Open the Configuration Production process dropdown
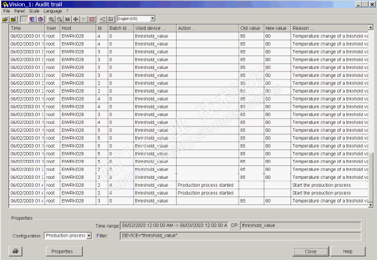This screenshot has height=260, width=377. click(x=89, y=236)
